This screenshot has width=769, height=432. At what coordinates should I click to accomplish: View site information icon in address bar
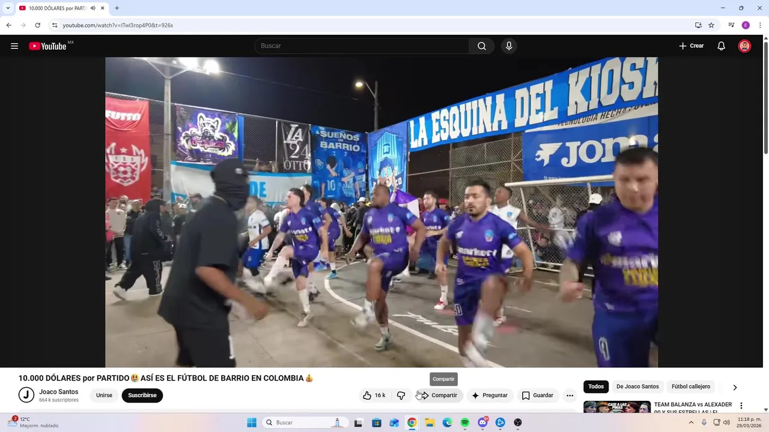click(54, 25)
